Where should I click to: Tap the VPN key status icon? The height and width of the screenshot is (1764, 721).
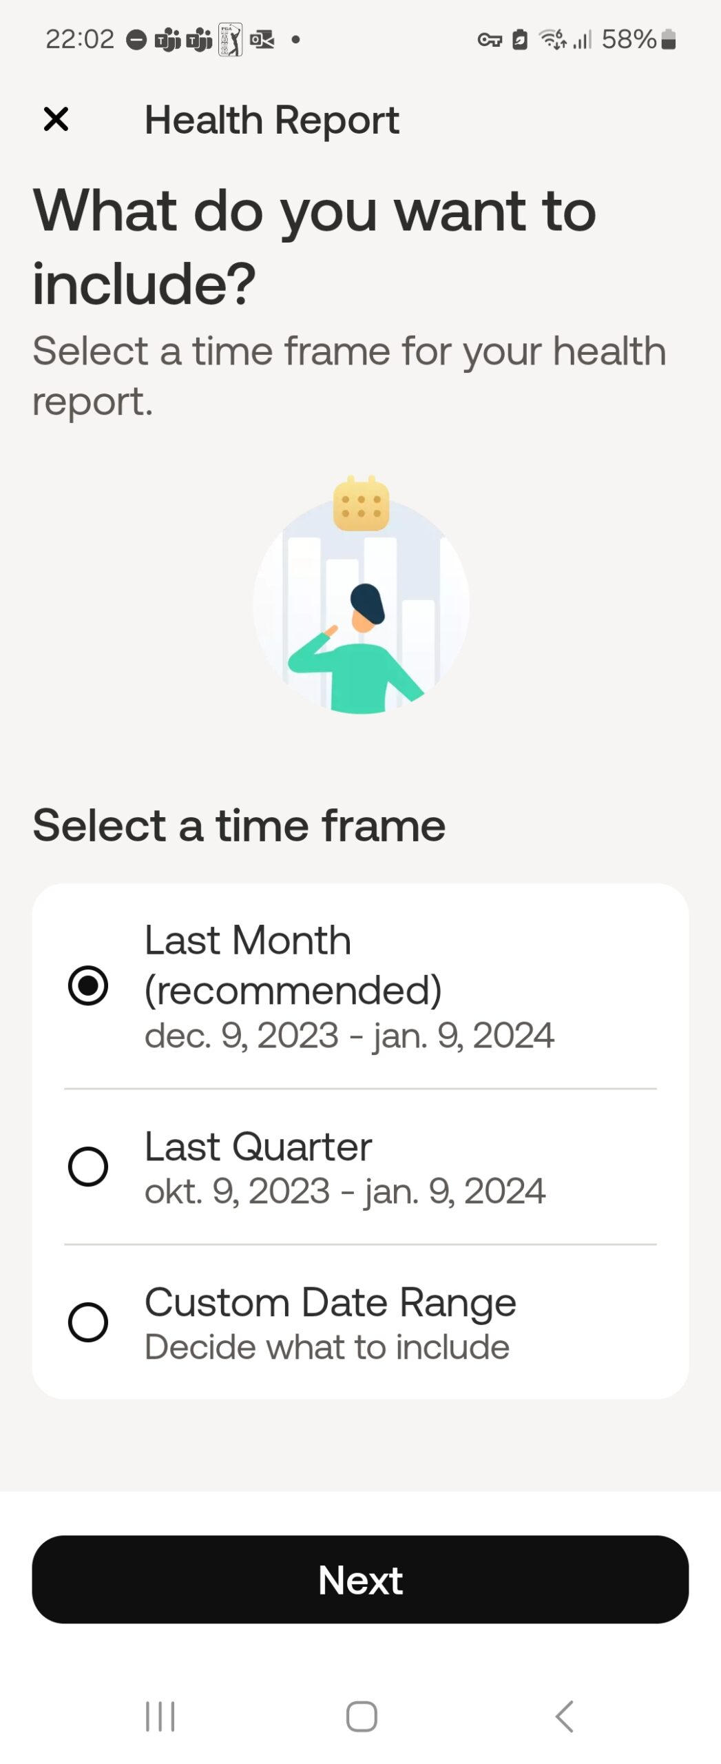pos(490,40)
